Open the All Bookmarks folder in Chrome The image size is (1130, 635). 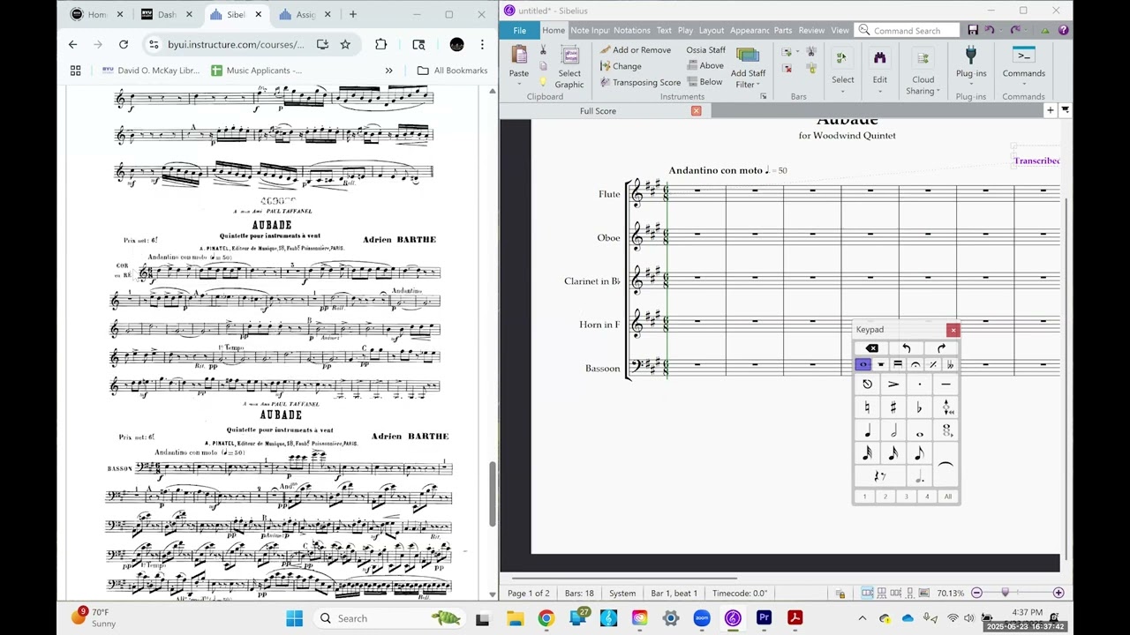[x=452, y=71]
